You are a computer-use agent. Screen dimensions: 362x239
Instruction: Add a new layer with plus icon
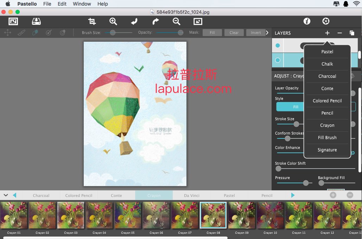point(327,33)
